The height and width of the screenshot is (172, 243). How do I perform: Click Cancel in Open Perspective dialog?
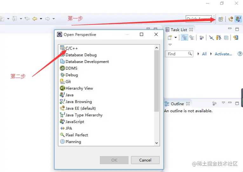(145, 160)
